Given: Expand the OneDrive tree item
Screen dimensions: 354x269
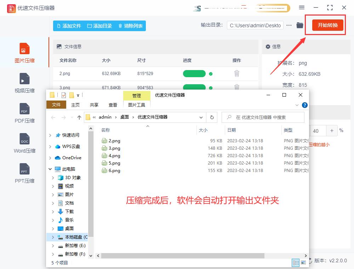Looking at the screenshot, I should click(x=50, y=158).
